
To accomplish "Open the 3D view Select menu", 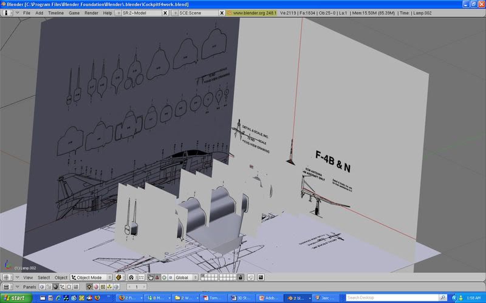I will click(44, 278).
